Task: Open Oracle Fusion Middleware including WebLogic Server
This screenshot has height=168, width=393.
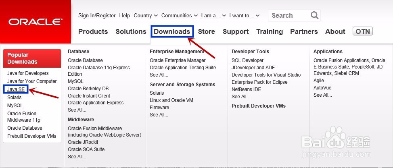Action: (x=105, y=132)
